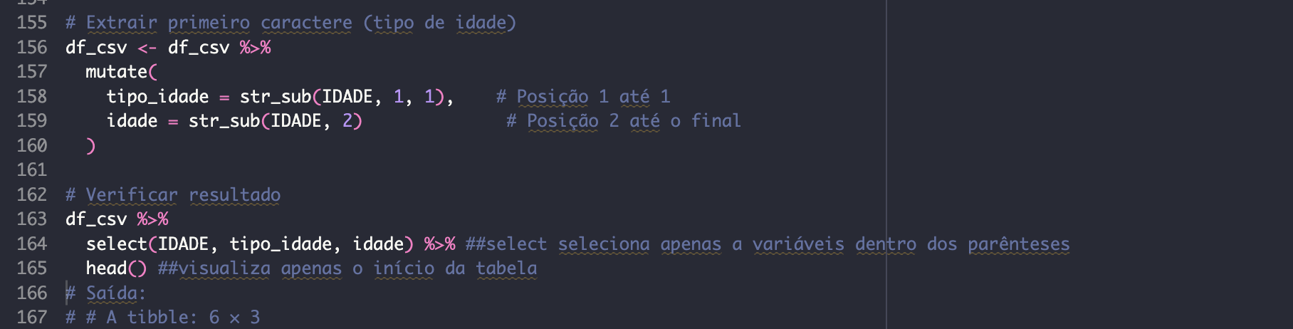
Task: Click the 'Posição 2 até o final' comment
Action: click(624, 121)
